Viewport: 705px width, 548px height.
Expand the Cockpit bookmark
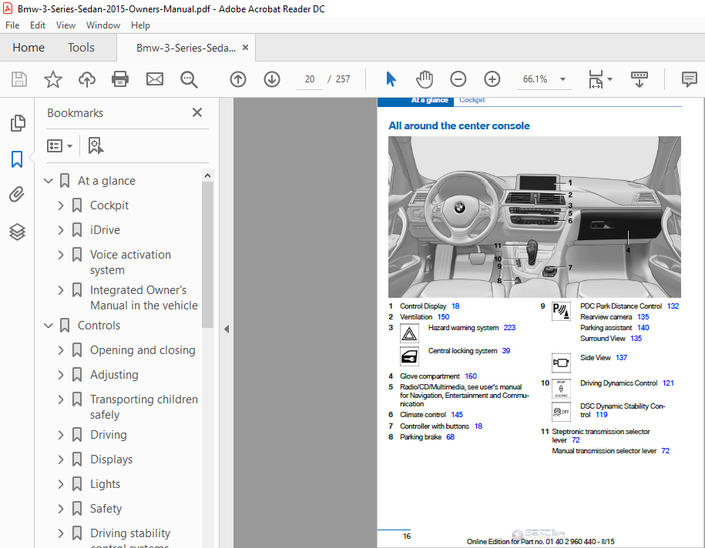tap(61, 205)
